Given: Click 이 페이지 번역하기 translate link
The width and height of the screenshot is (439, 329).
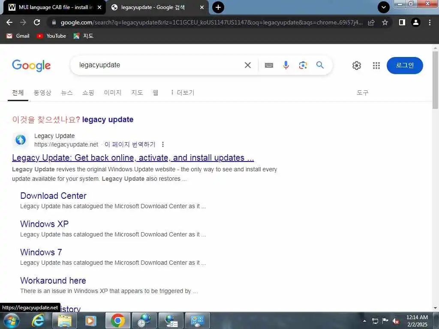Looking at the screenshot, I should click(130, 144).
